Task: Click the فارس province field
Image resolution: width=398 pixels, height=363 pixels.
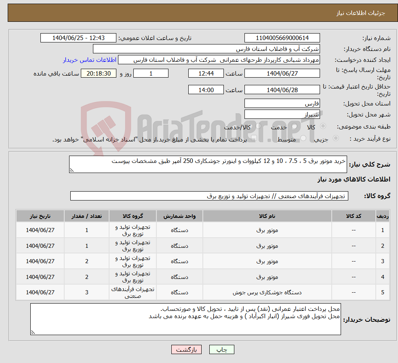Action: 282,103
